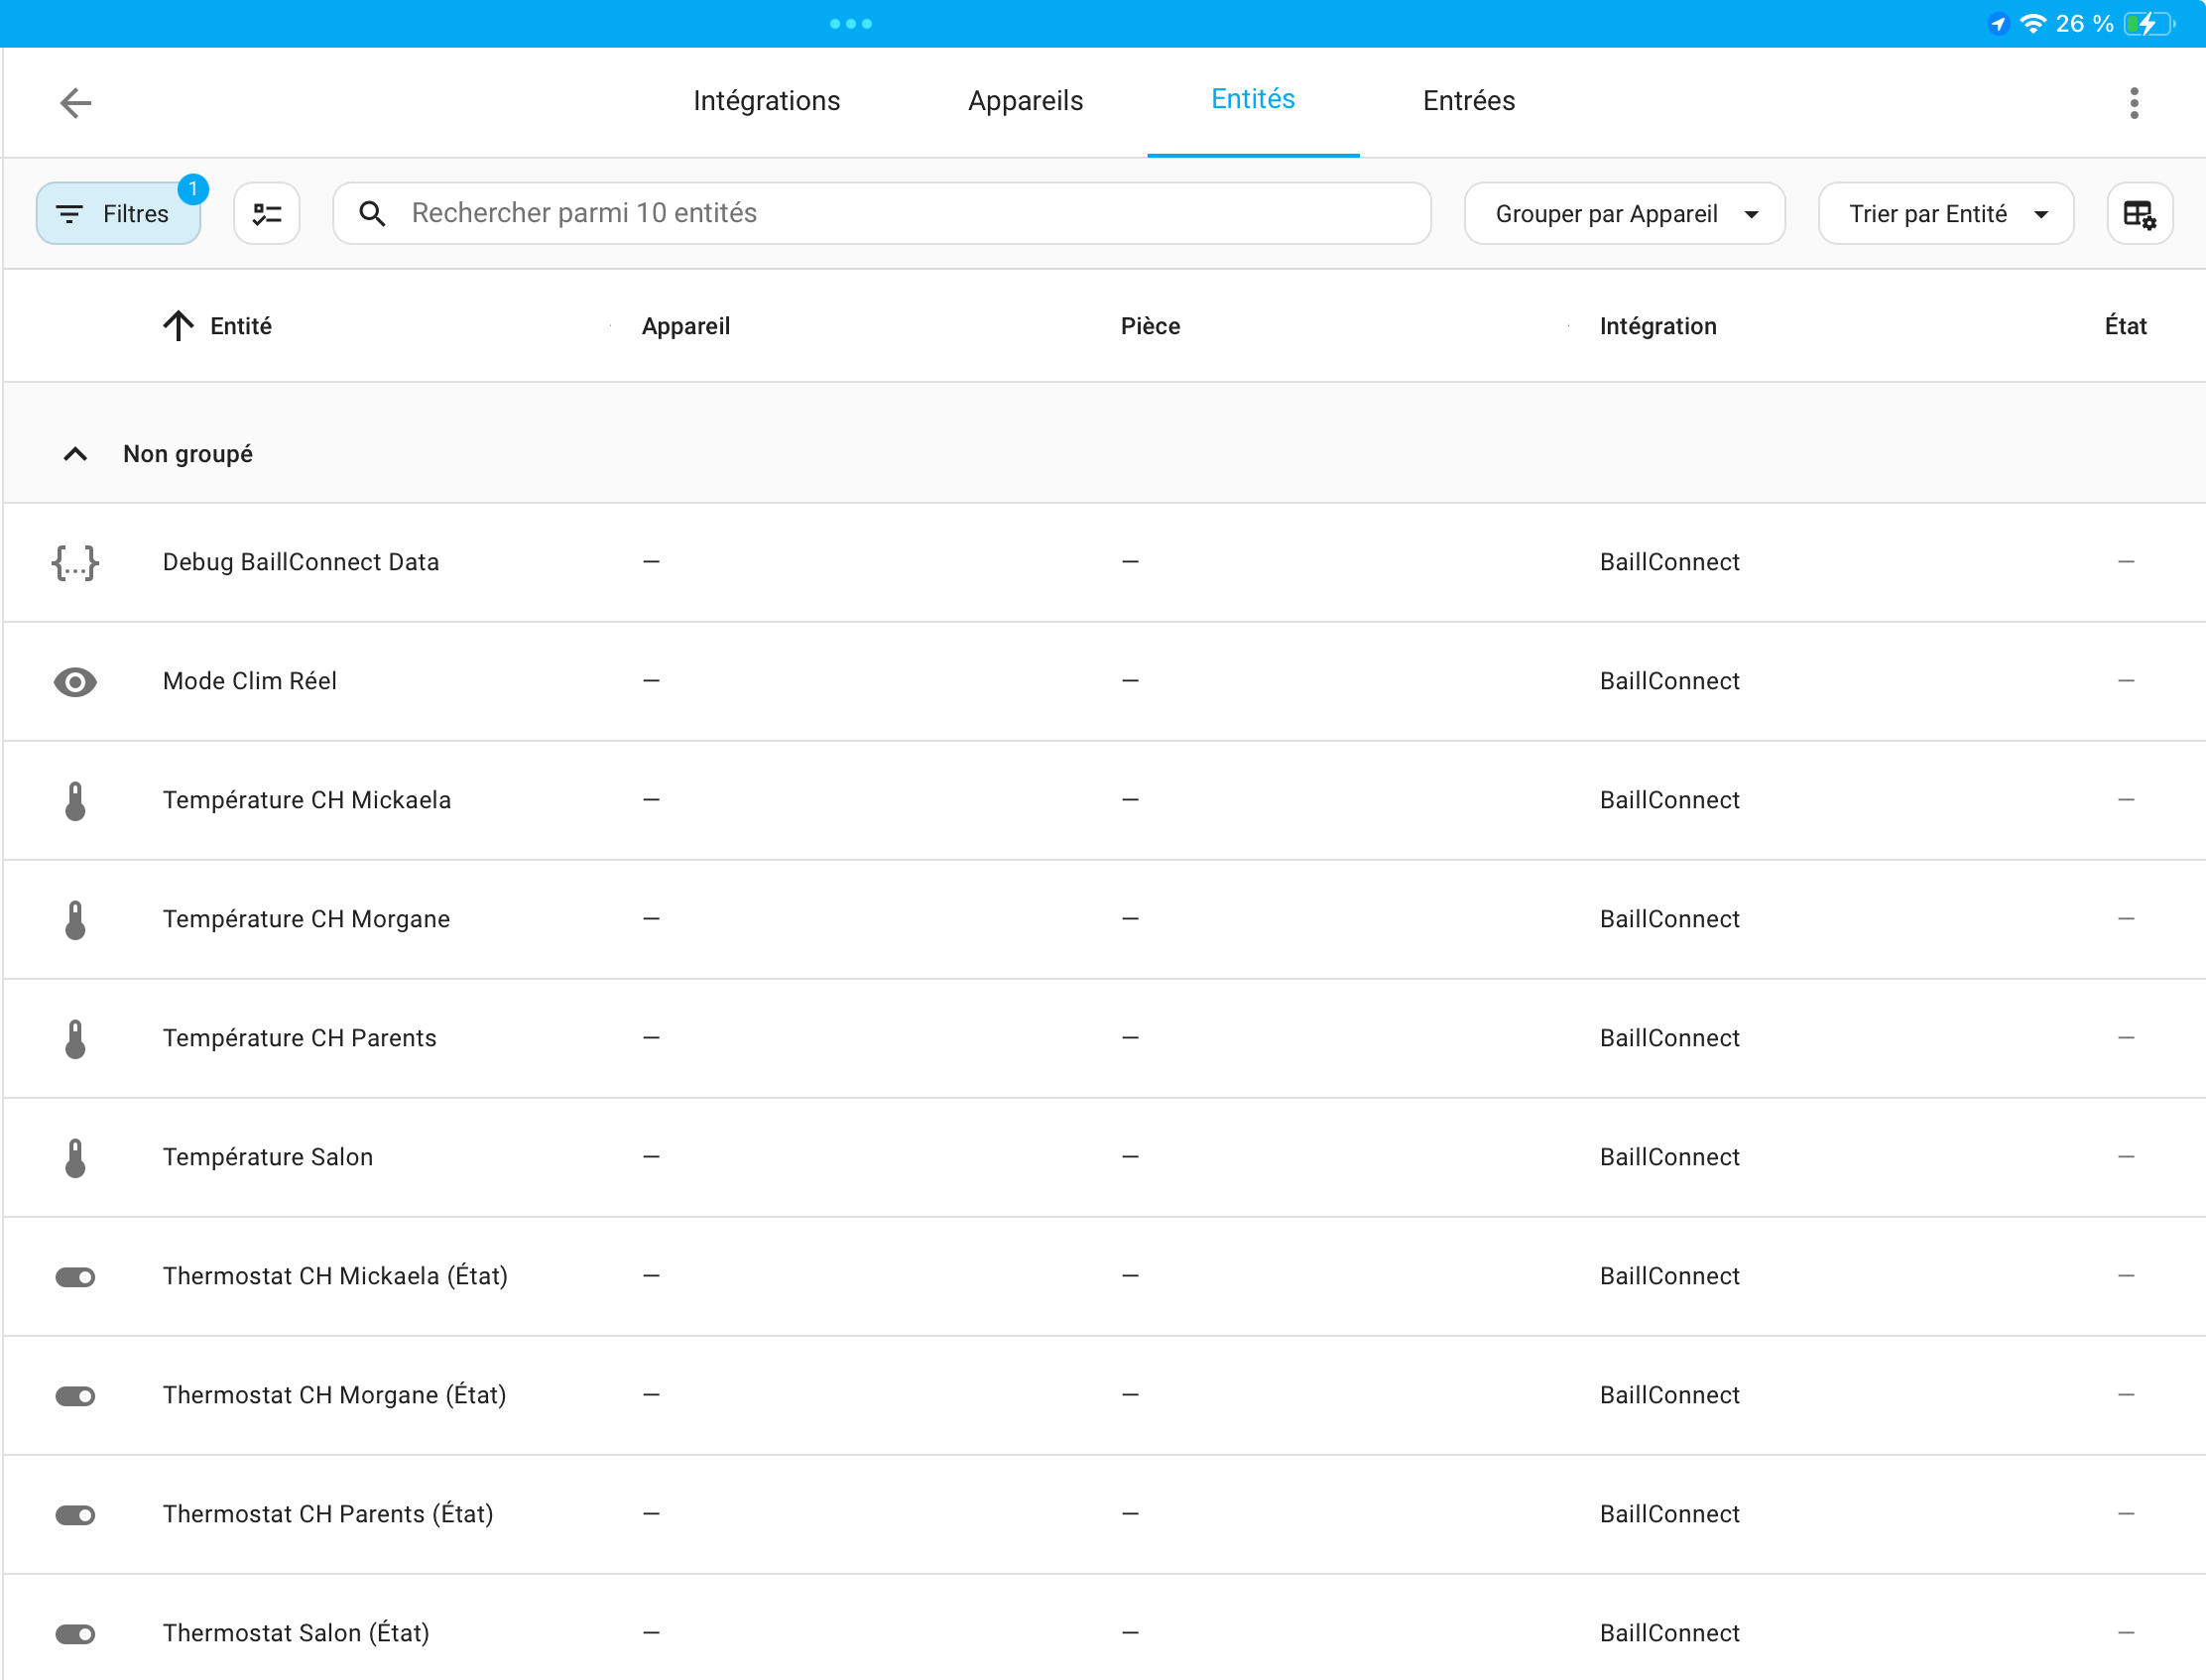
Task: Click BaillConnect in Thermostat Salon (État) row
Action: [1669, 1633]
